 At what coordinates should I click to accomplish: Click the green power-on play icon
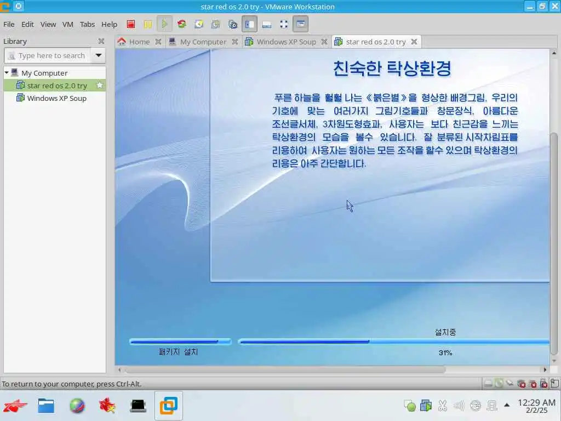164,24
